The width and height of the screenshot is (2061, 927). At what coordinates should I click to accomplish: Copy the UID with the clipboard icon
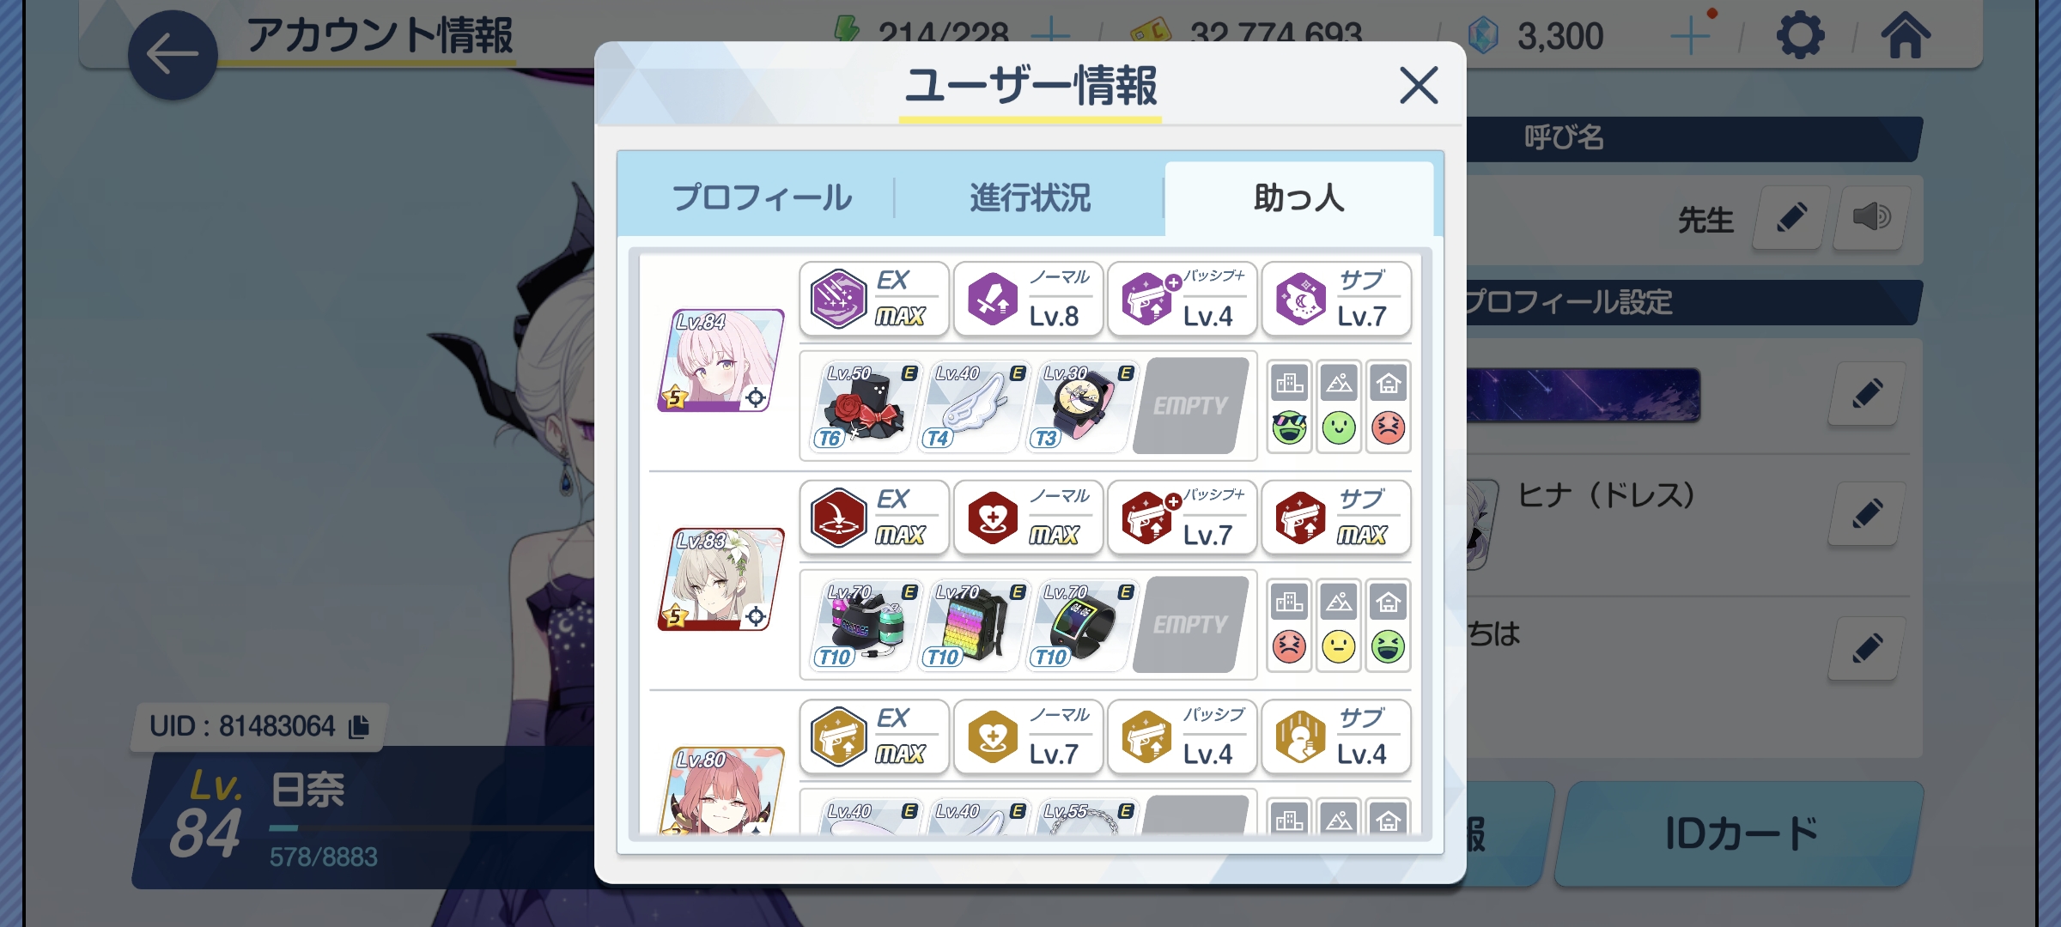[359, 726]
